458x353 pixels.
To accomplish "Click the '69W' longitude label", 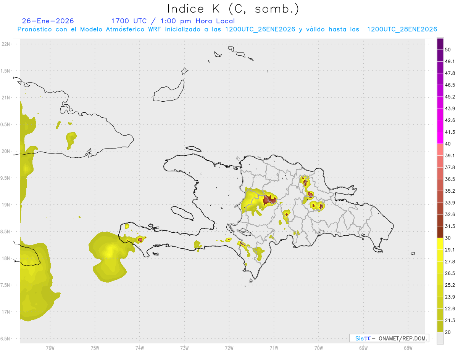I will click(x=363, y=348).
